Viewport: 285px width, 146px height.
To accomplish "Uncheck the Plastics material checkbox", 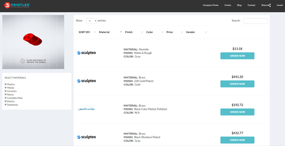I will pos(5,84).
